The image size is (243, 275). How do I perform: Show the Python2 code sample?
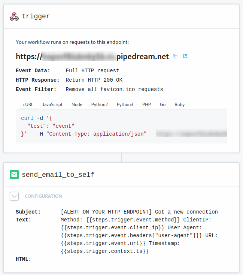click(99, 105)
